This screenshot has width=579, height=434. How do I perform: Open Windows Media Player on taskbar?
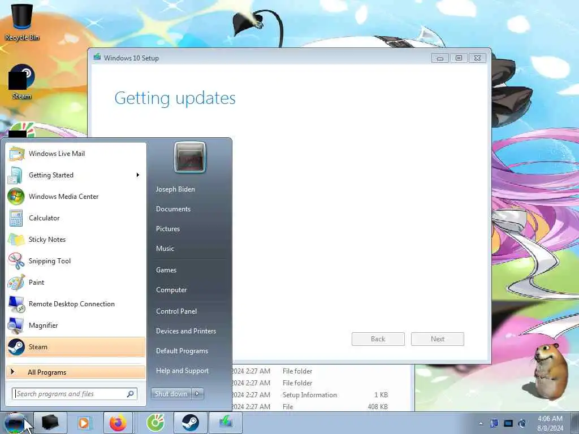(x=84, y=423)
